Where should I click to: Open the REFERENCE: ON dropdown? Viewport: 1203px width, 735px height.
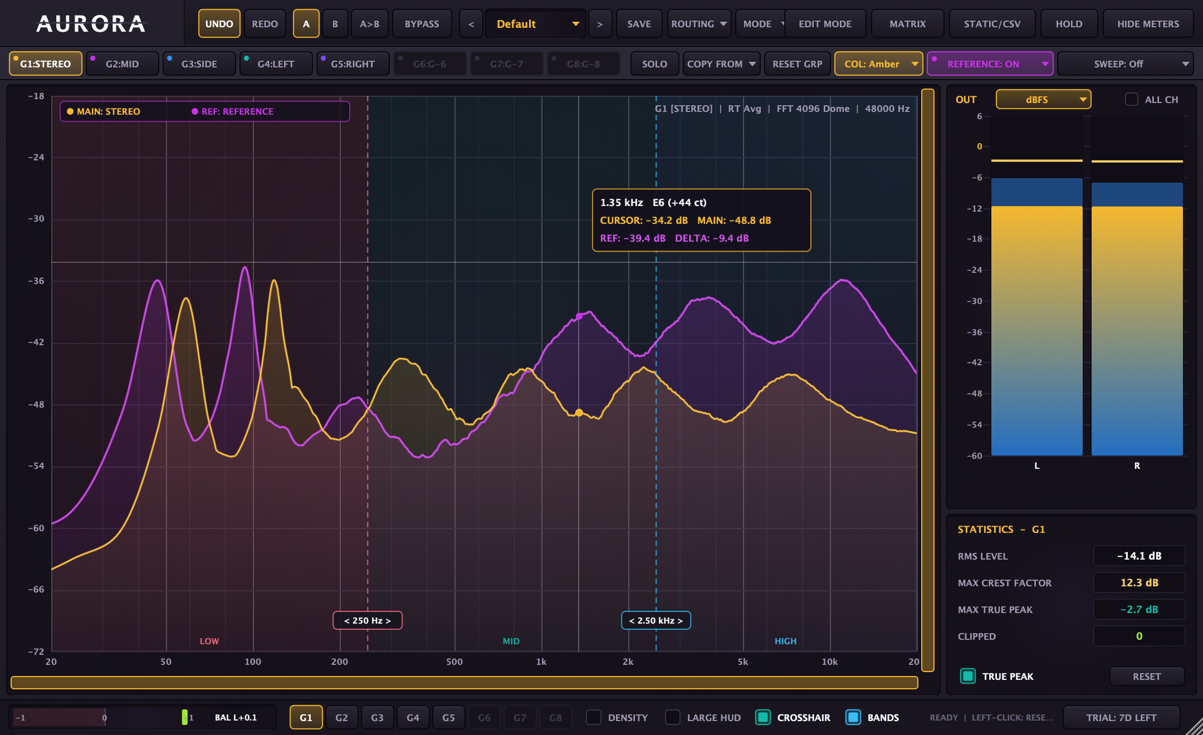coord(990,64)
